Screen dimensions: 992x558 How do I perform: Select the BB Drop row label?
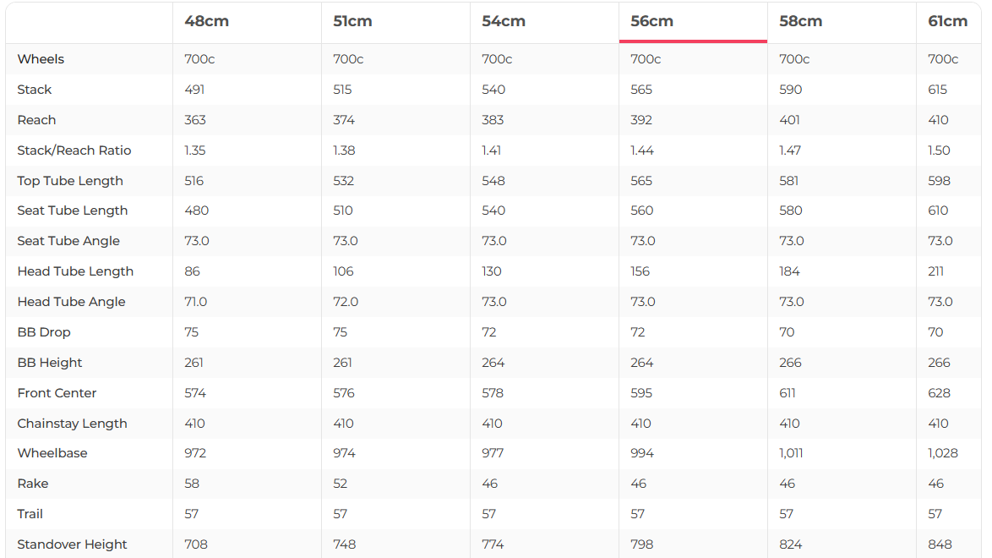click(44, 332)
